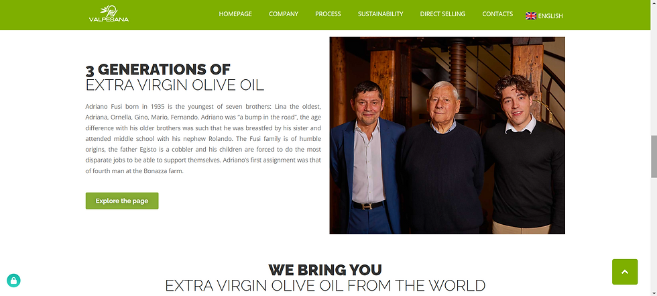Click the man in the blue blazer
The image size is (657, 296).
367,157
